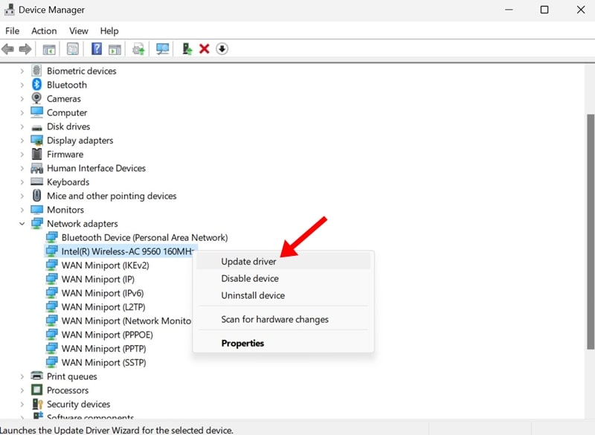Open the Action menu

(44, 30)
